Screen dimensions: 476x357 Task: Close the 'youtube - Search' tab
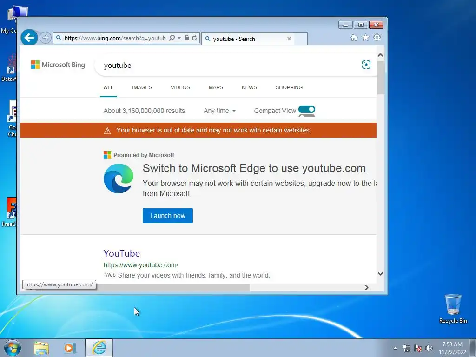coord(289,39)
